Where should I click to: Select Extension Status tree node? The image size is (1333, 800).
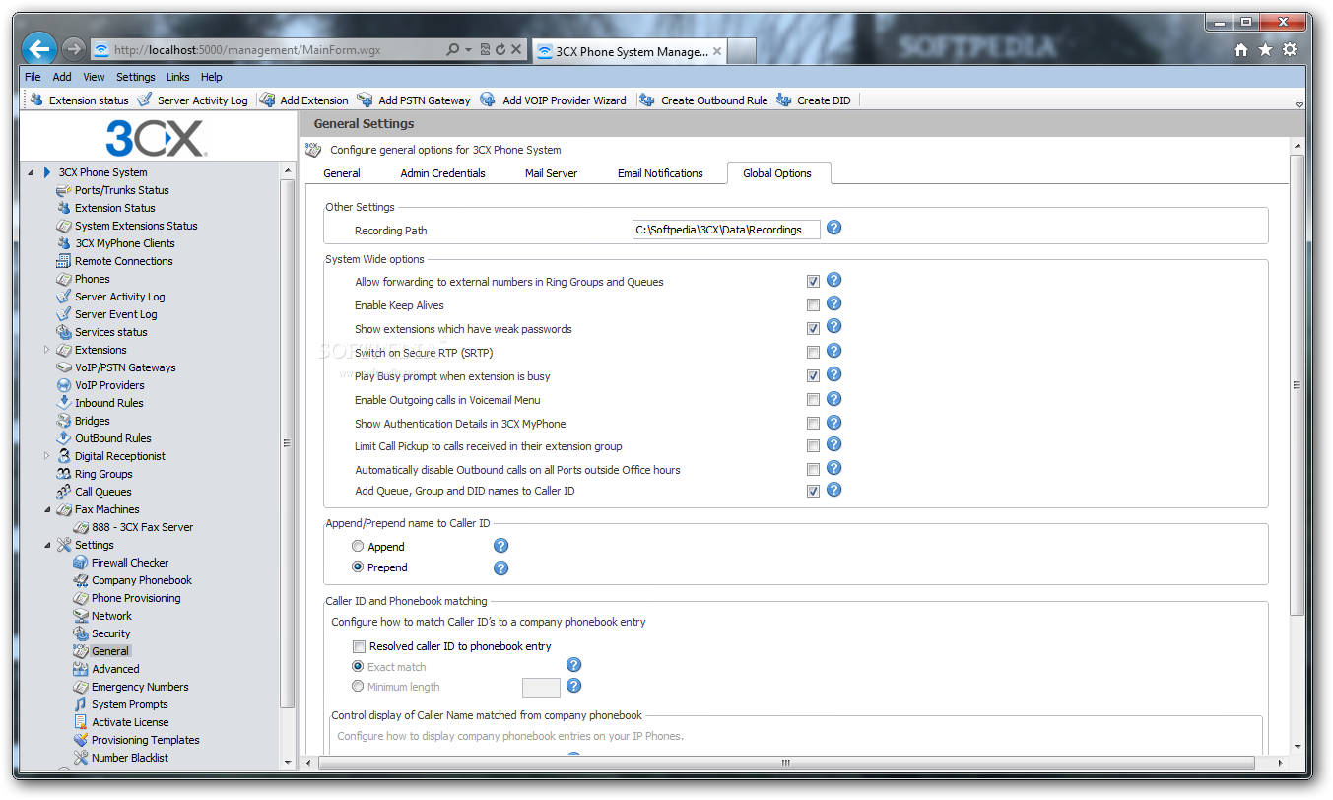pyautogui.click(x=114, y=208)
